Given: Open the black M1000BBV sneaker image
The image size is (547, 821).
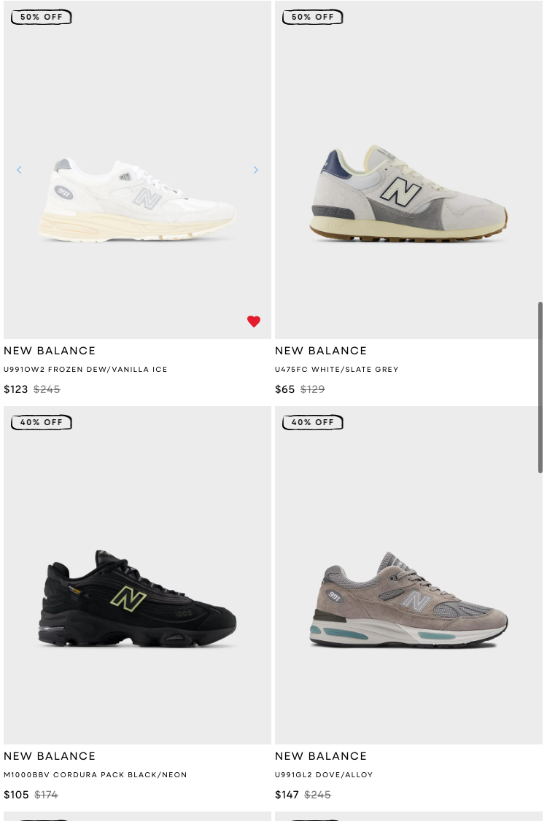Looking at the screenshot, I should click(x=137, y=599).
